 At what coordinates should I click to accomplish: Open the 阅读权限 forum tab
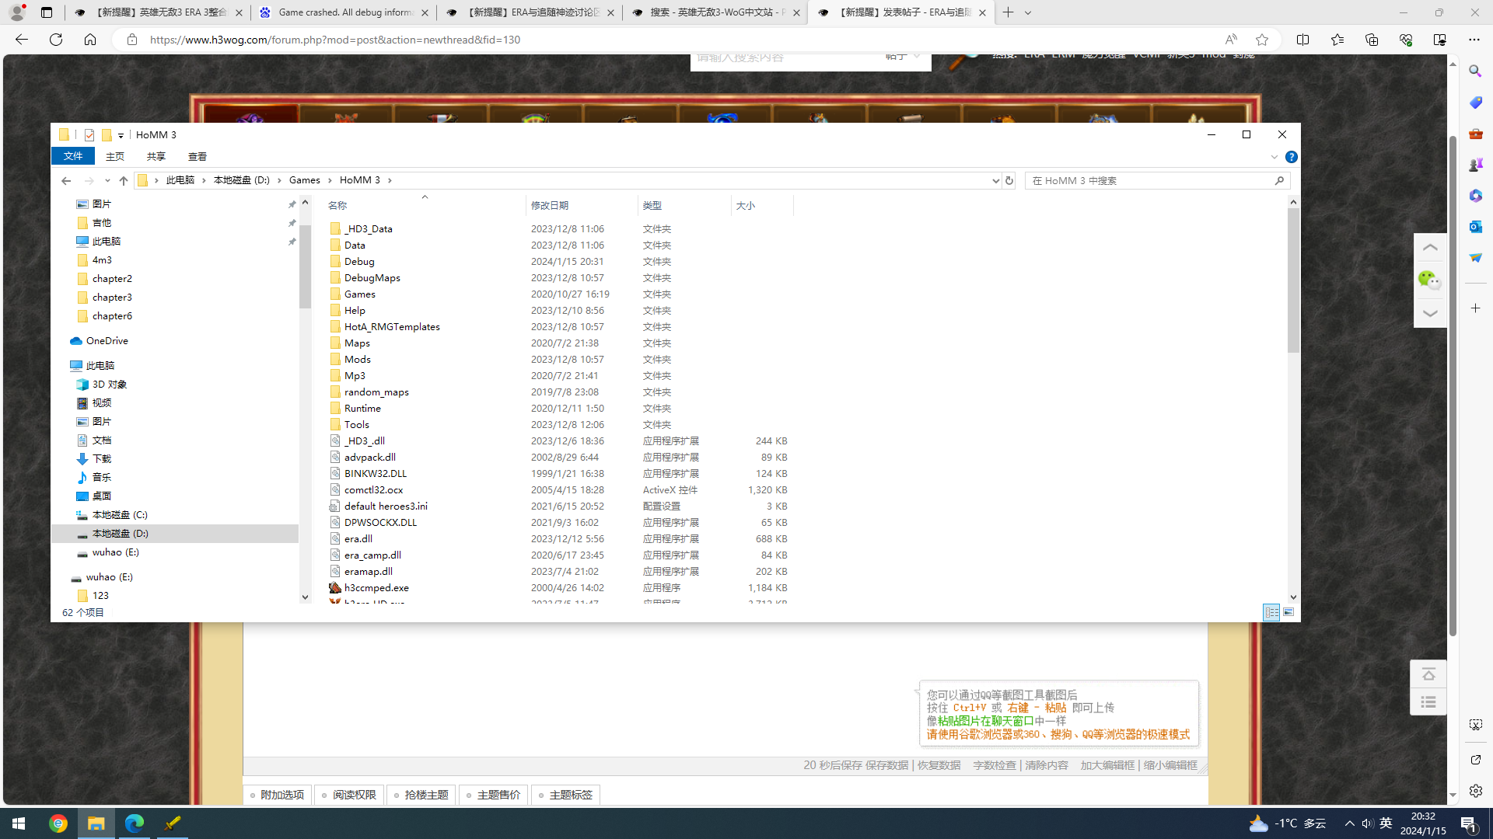350,795
